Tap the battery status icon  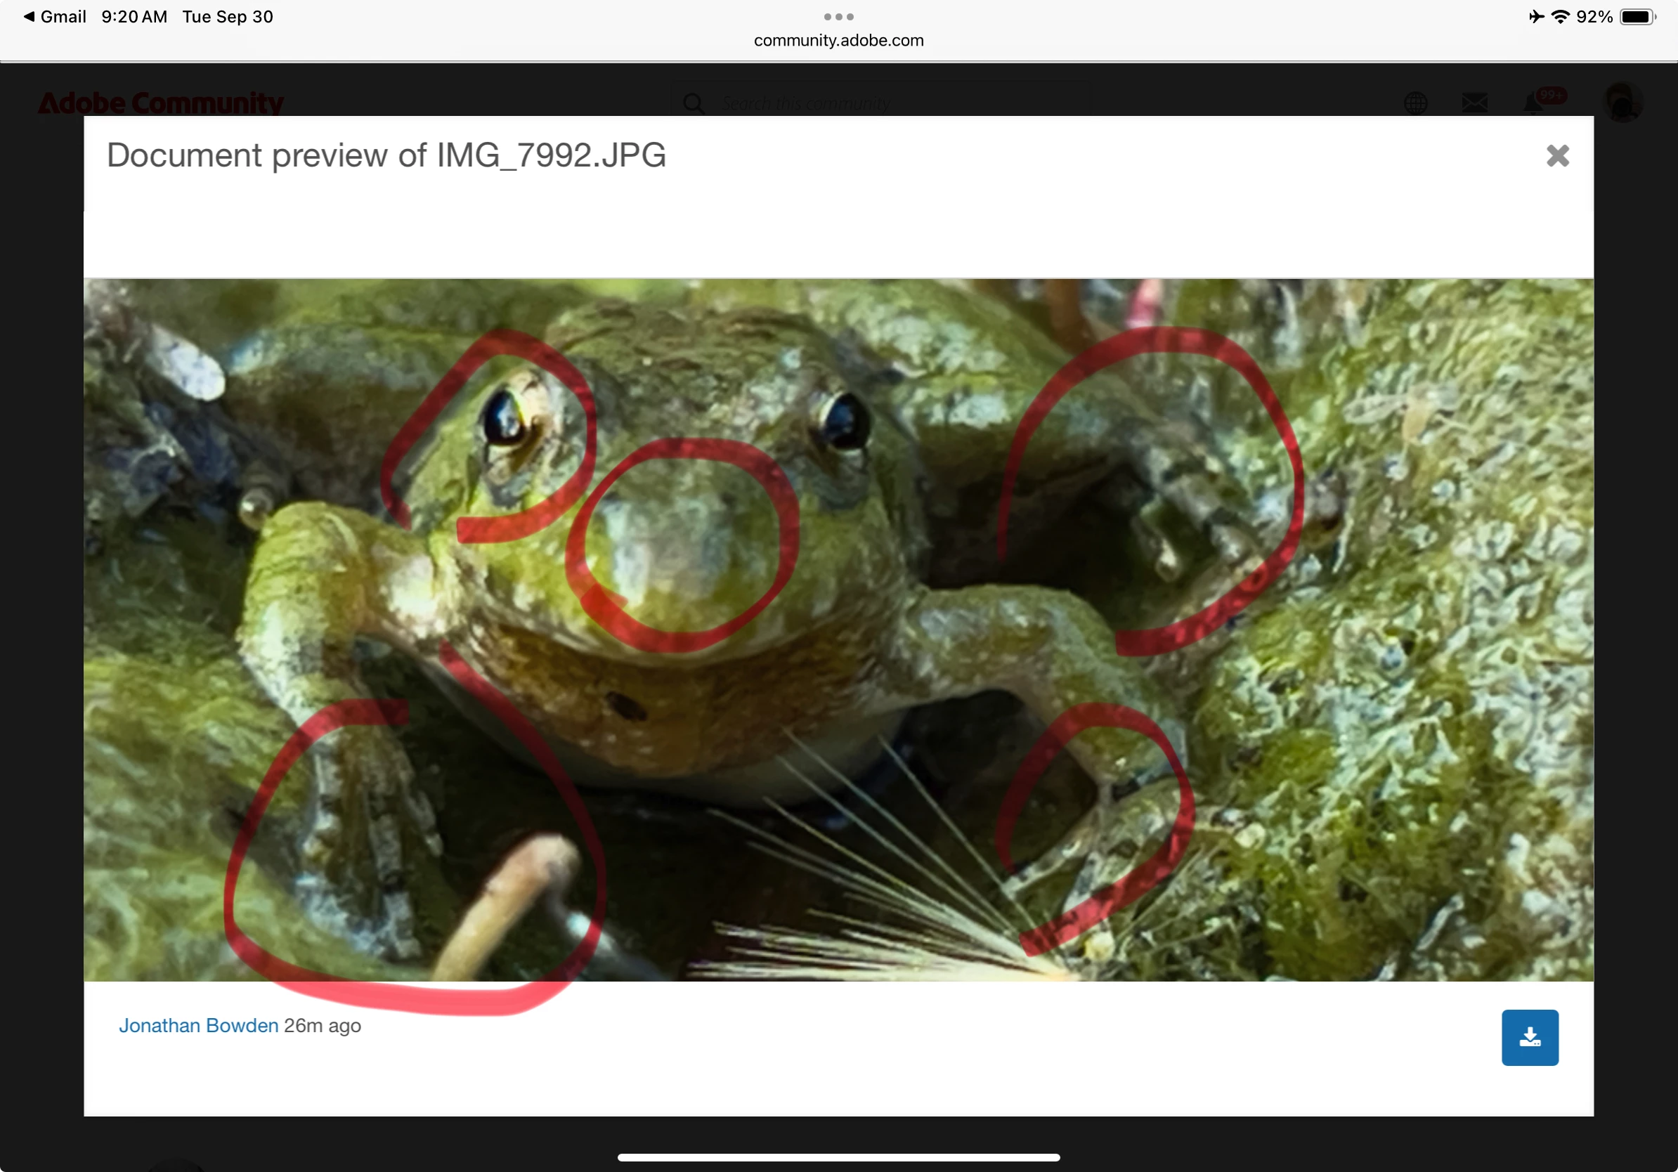point(1637,16)
